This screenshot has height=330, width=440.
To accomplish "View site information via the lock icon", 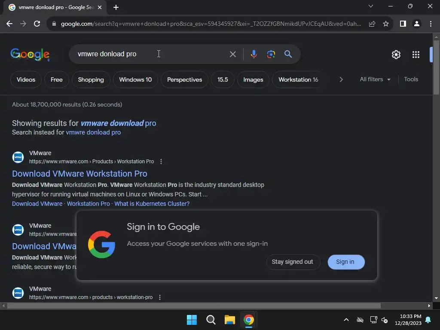I will [x=54, y=24].
